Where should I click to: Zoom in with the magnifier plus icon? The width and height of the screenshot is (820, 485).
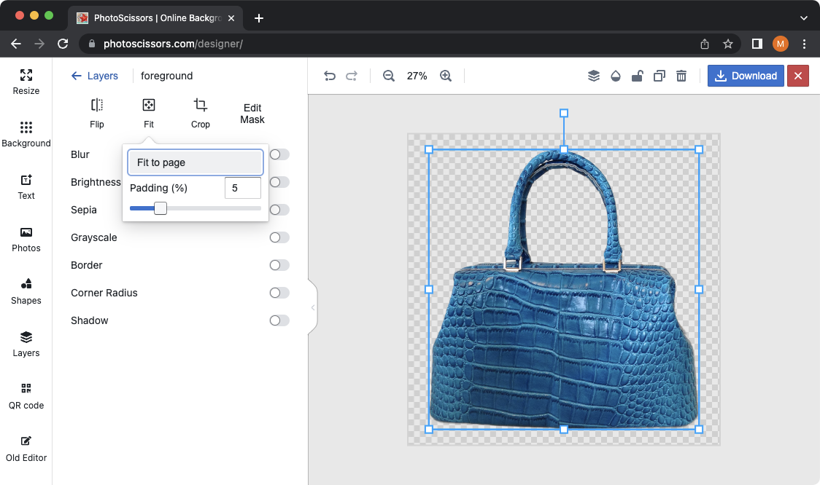pos(446,76)
